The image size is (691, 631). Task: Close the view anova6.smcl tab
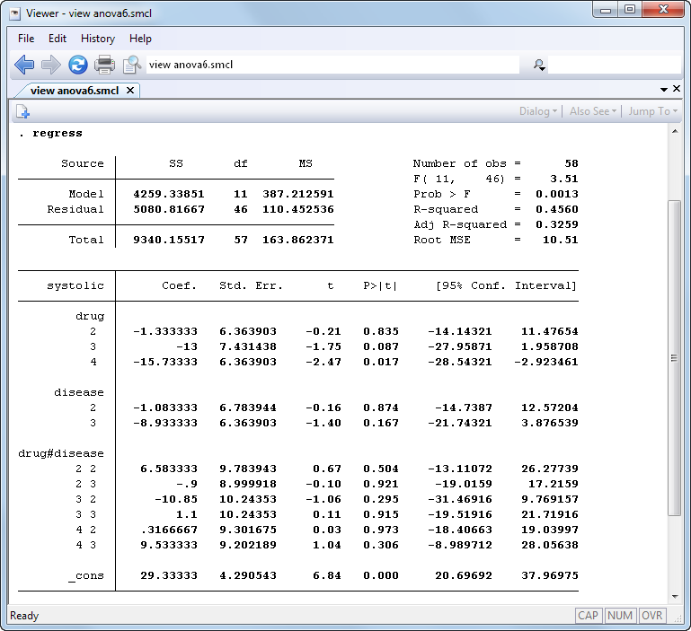click(x=130, y=90)
